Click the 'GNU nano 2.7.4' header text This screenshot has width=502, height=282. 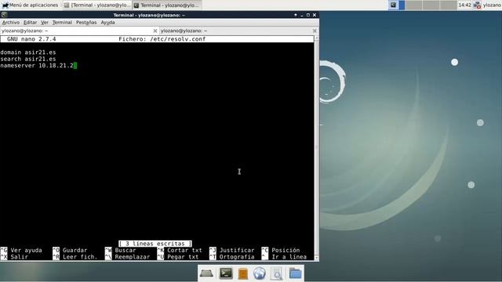[31, 39]
